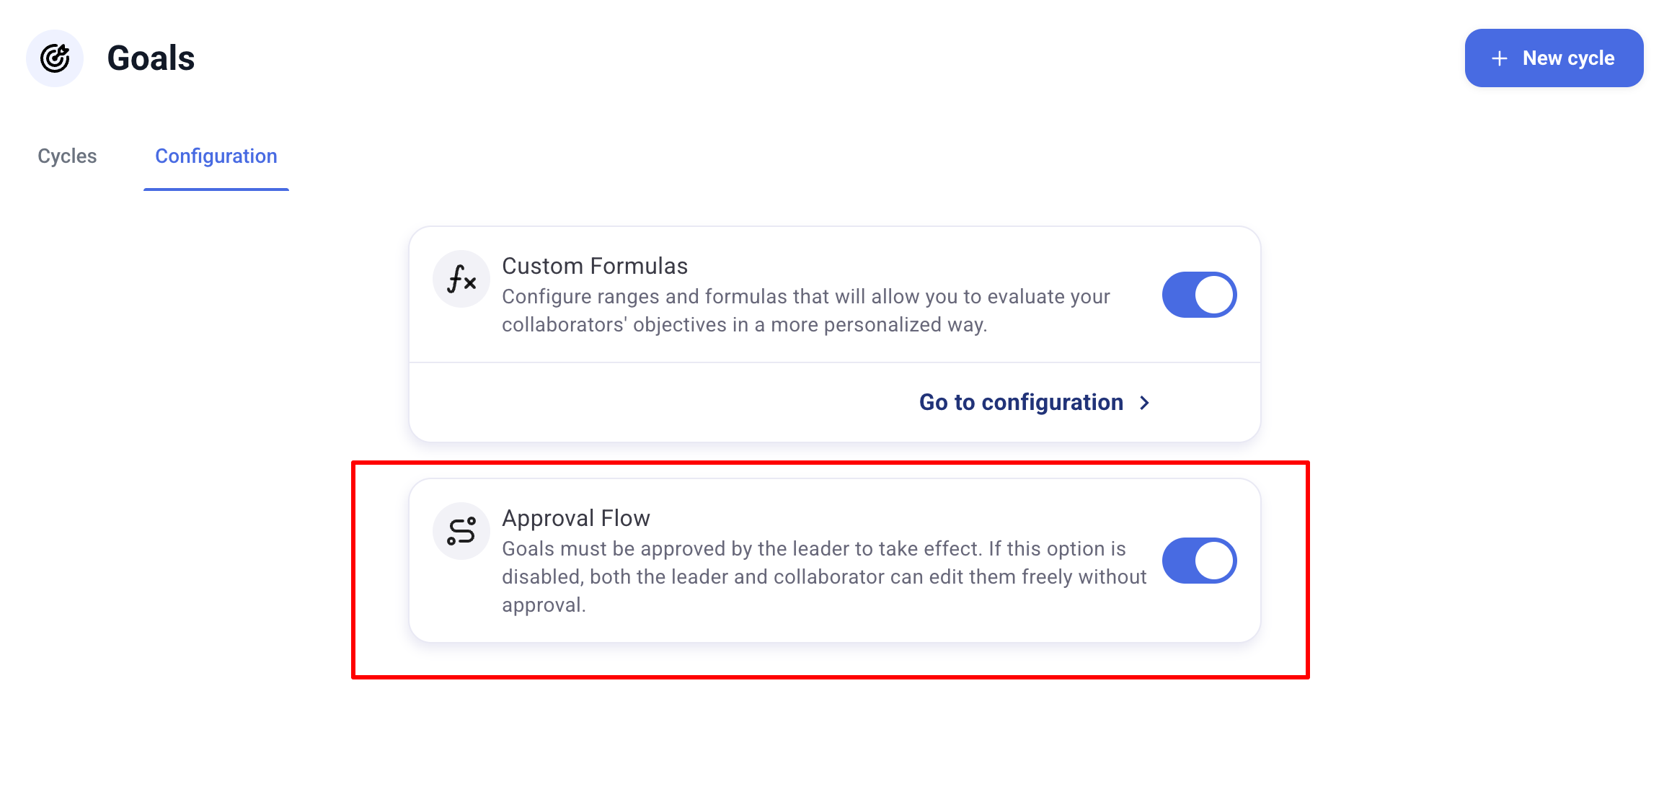Turn off the Approval Flow toggle
This screenshot has width=1677, height=807.
click(x=1199, y=561)
